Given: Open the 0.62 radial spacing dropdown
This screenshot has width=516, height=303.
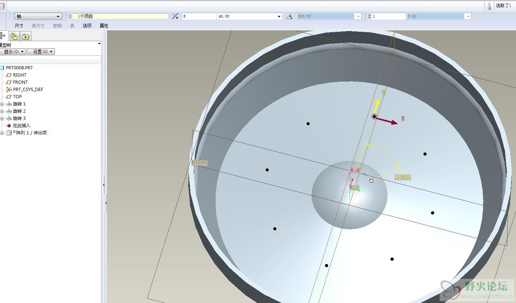Looking at the screenshot, I should 469,16.
